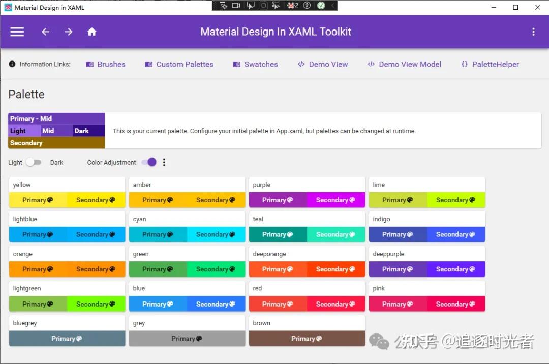Apply the indigo Secondary palette
The height and width of the screenshot is (364, 549).
(x=455, y=234)
